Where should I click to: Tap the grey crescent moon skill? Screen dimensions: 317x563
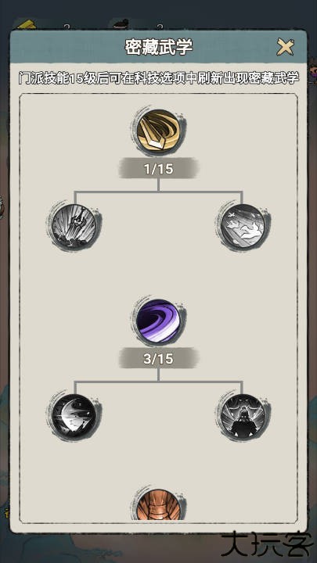(x=74, y=416)
